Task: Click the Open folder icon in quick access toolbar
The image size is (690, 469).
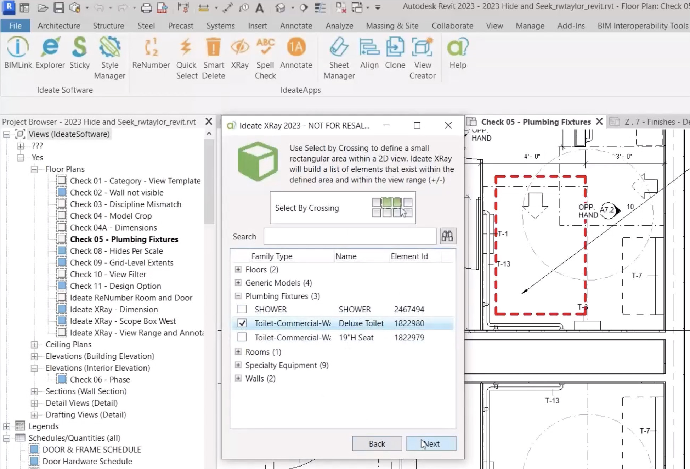Action: click(x=43, y=7)
